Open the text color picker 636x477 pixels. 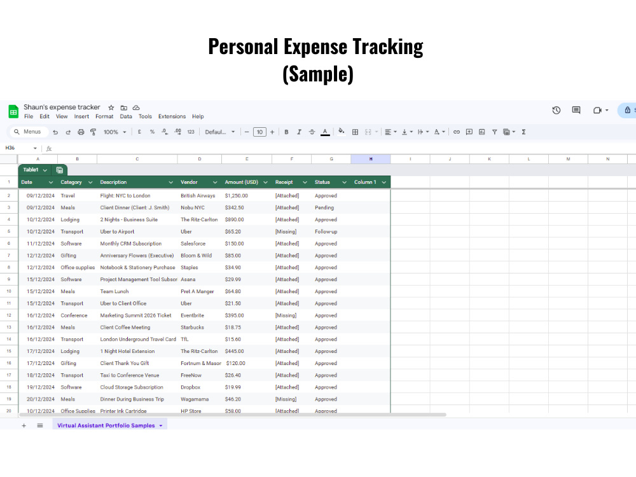(325, 132)
